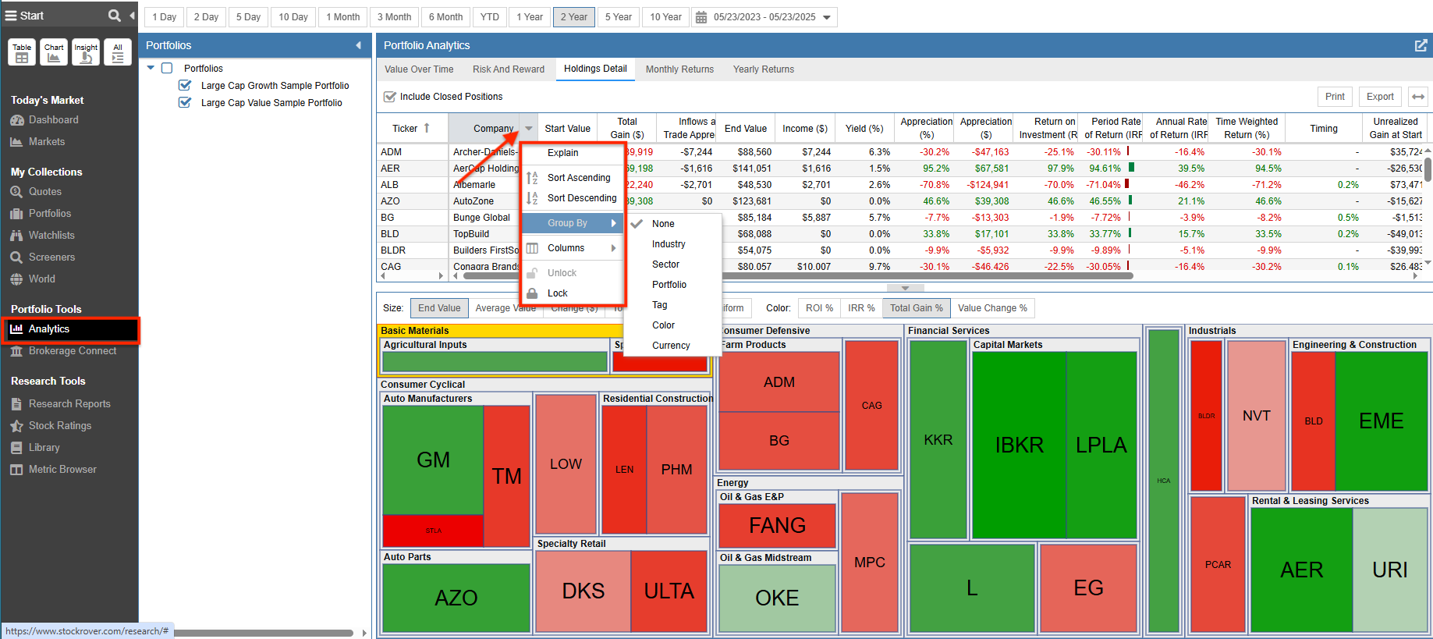Expand the Group By submenu
Viewport: 1433px width, 639px height.
pyautogui.click(x=573, y=223)
